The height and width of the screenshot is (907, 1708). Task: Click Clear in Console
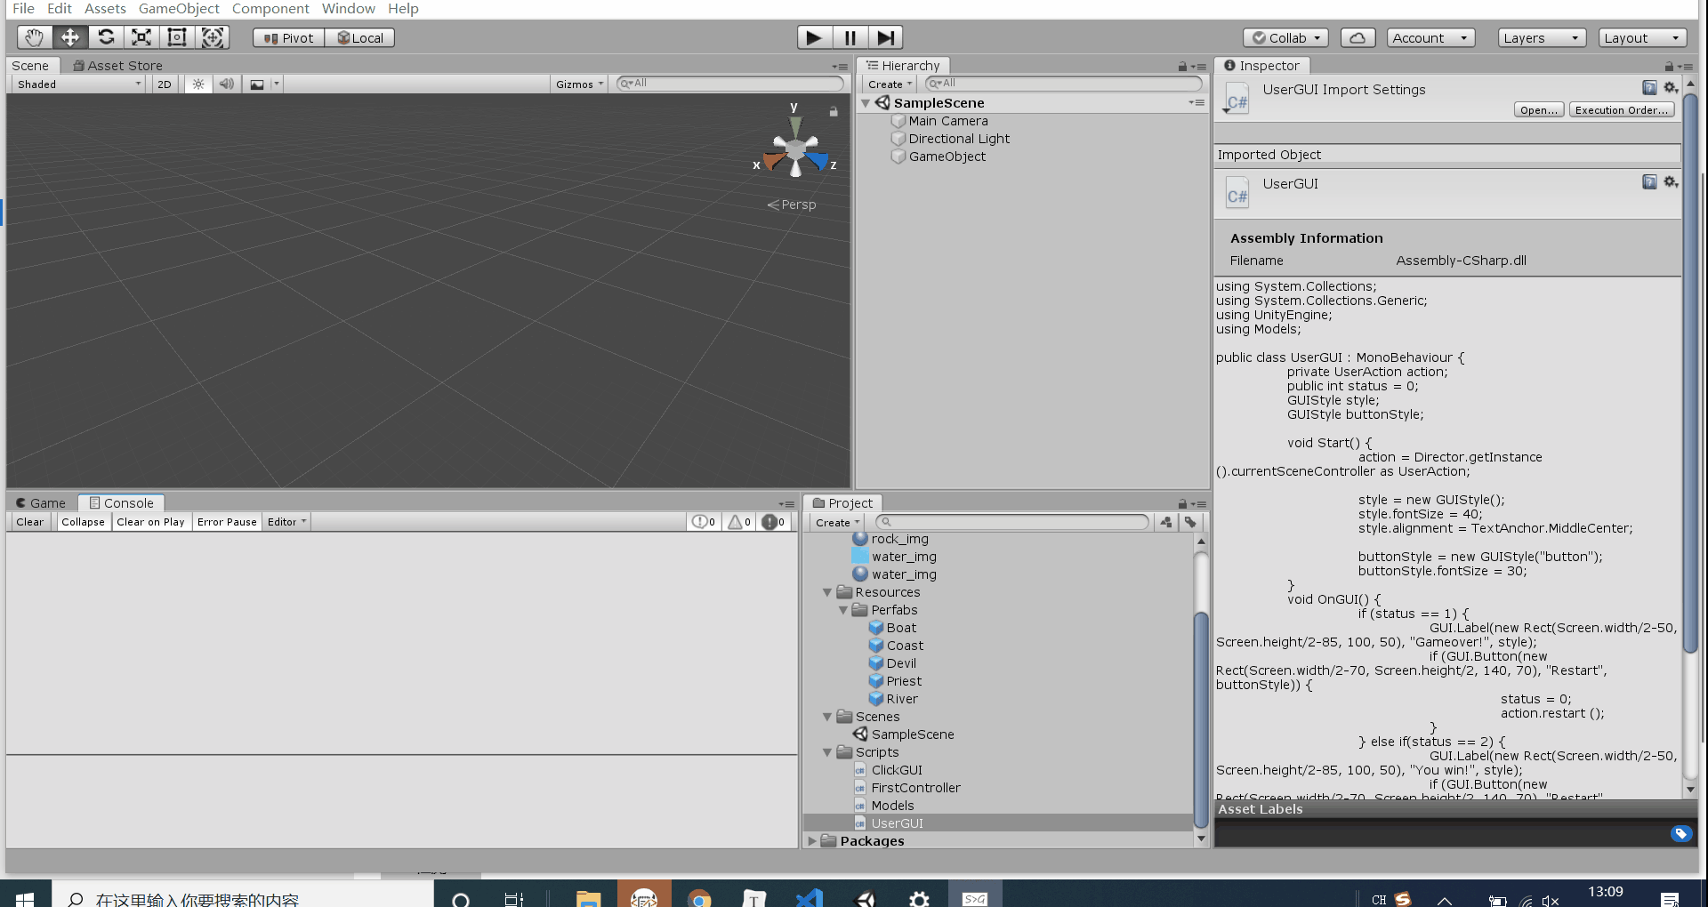pos(29,522)
